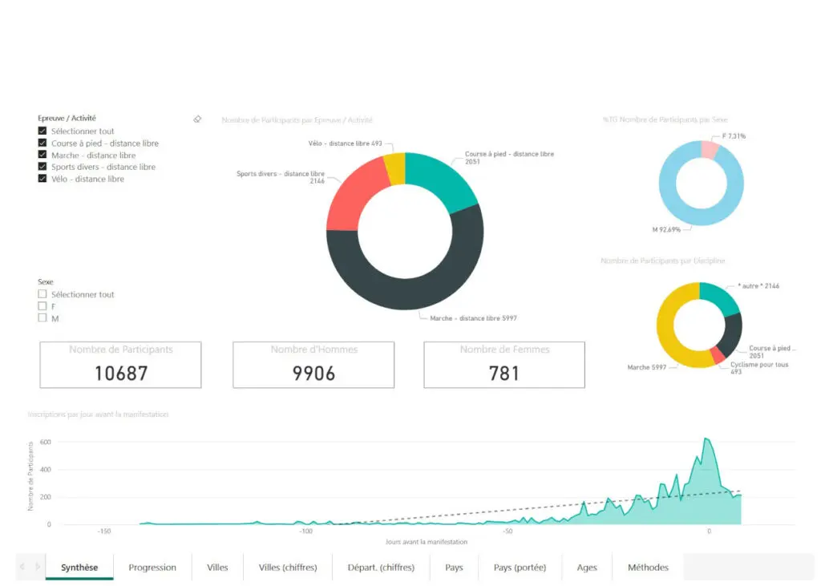Screen dimensions: 821x586
Task: Go to the Pays (portée) tab
Action: click(x=520, y=568)
